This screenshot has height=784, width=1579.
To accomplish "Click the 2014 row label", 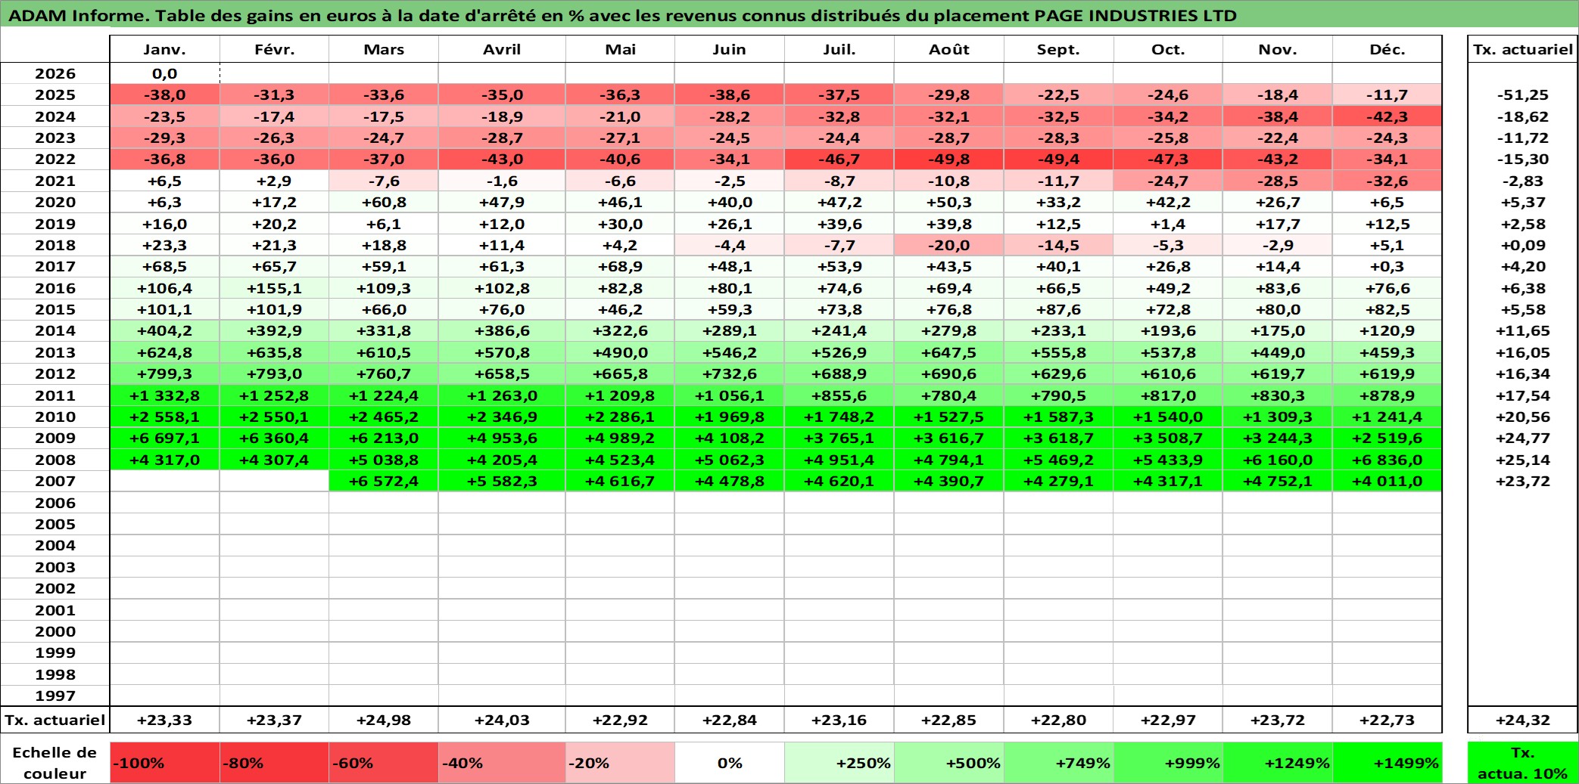I will pyautogui.click(x=55, y=330).
